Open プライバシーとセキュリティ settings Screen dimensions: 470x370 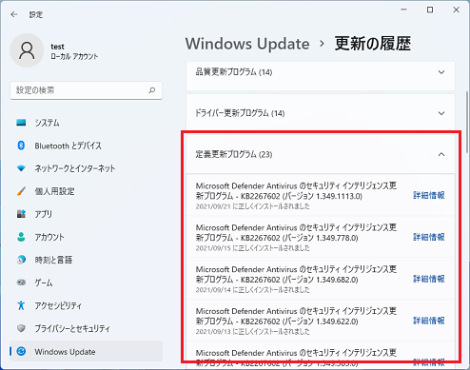pos(86,328)
